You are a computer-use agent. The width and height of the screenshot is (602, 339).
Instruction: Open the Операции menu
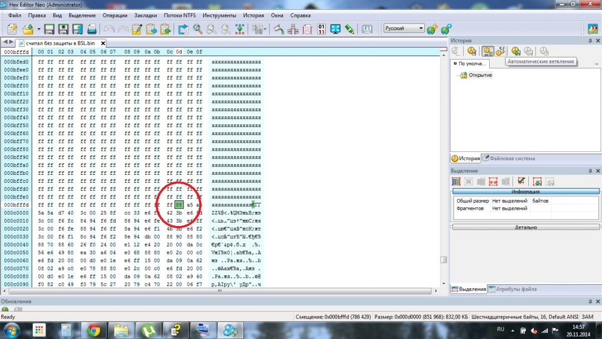[x=115, y=15]
